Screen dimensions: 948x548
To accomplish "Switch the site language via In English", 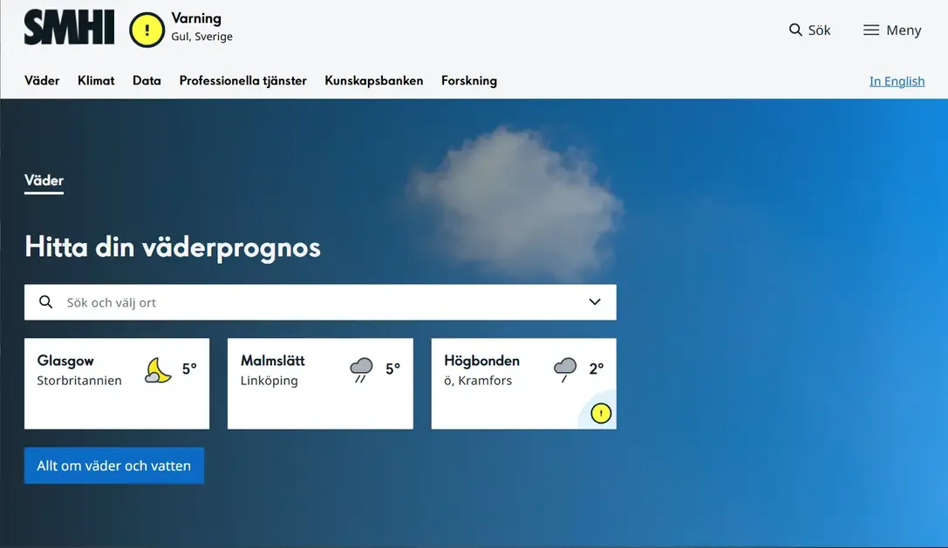I will pos(897,80).
